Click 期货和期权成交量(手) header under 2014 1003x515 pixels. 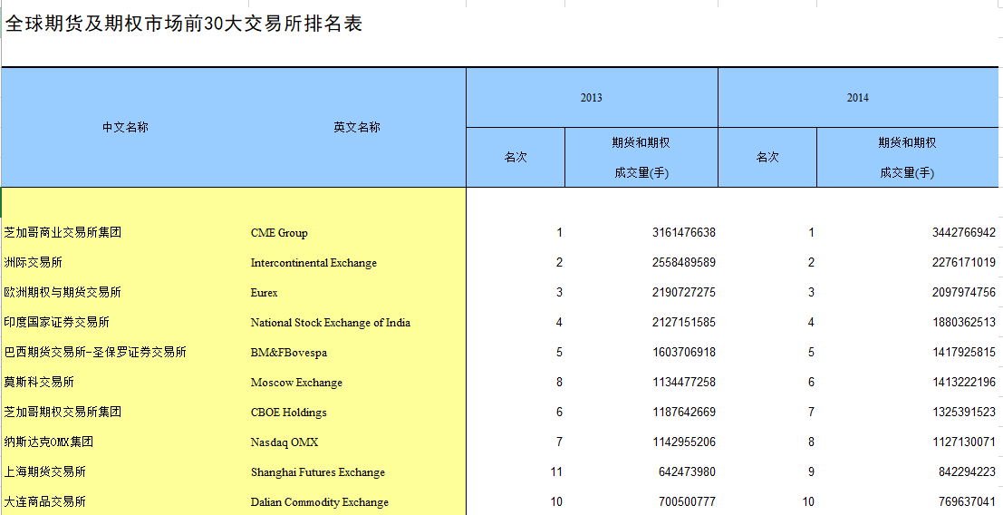click(907, 158)
